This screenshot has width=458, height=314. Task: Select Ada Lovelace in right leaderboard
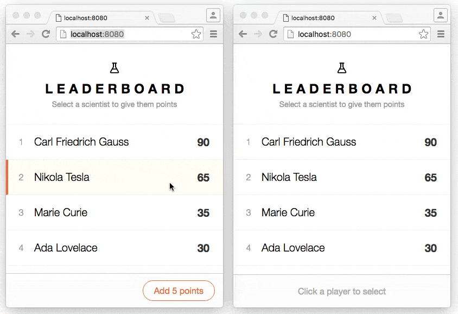[x=342, y=248]
